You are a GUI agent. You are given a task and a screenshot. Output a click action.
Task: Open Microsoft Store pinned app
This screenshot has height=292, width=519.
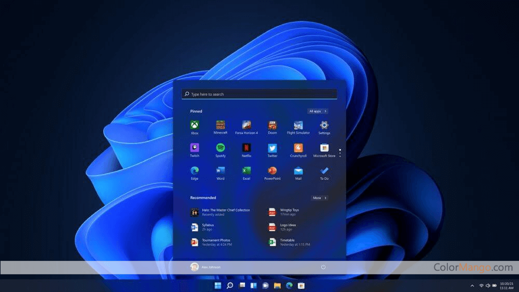pyautogui.click(x=324, y=148)
